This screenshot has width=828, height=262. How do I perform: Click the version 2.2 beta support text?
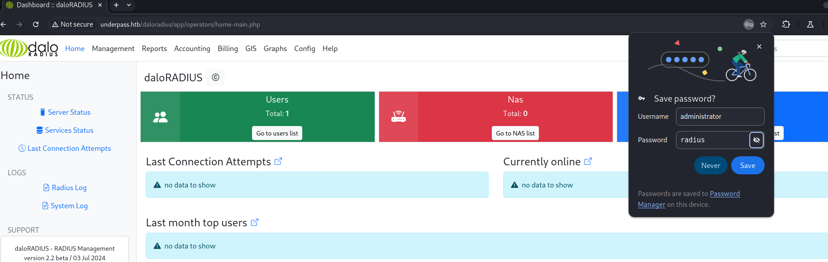(x=65, y=258)
